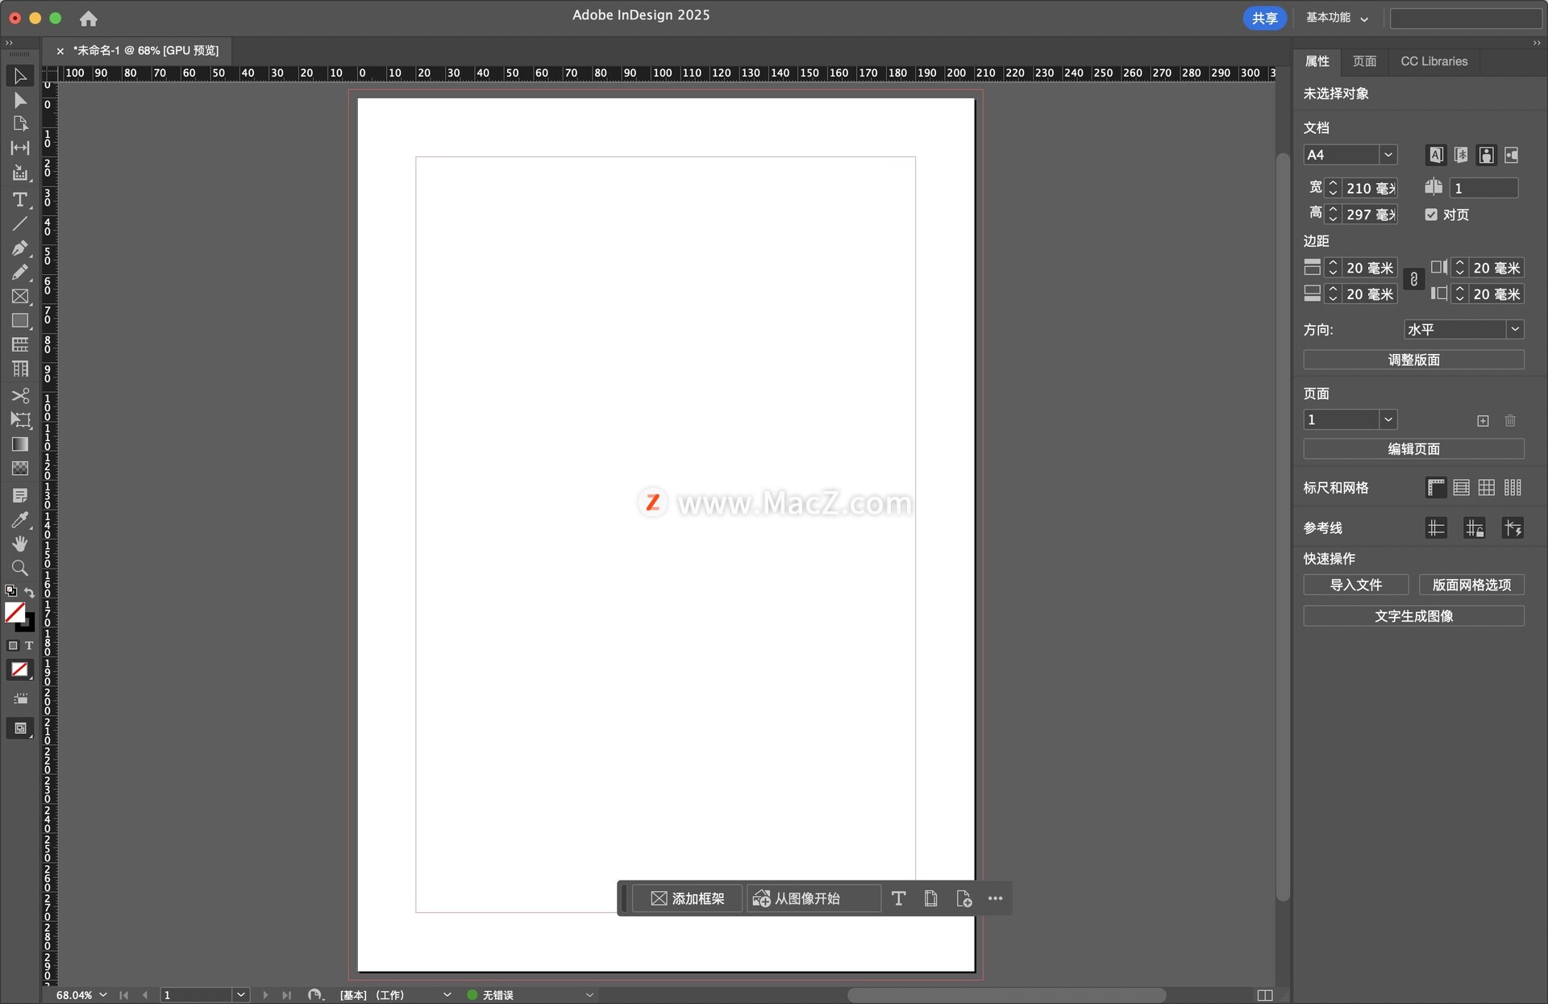This screenshot has height=1004, width=1548.
Task: Toggle rulers visibility in 标尺和网格
Action: [1435, 487]
